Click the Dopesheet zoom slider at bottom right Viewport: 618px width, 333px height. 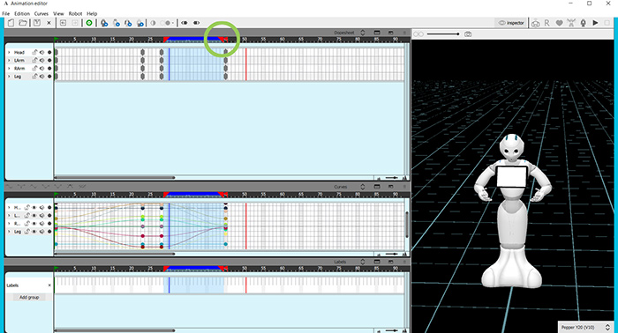click(x=391, y=178)
